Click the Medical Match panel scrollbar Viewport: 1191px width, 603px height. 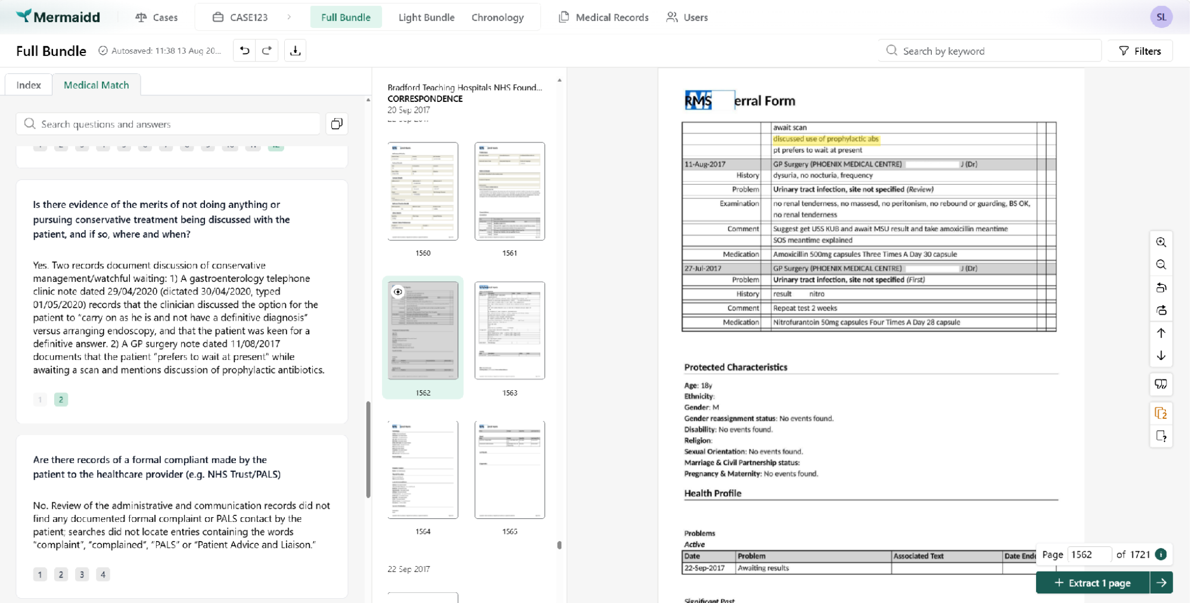(x=368, y=450)
